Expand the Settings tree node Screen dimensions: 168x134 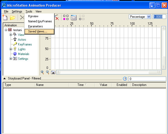[x=11, y=58]
